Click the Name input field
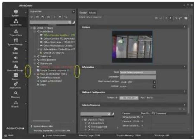Viewport: 194px width, 139px height. [x=138, y=73]
